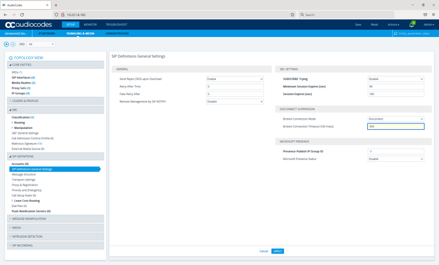Open the Admin user dropdown
Viewport: 439px width, 265px height.
(x=429, y=25)
